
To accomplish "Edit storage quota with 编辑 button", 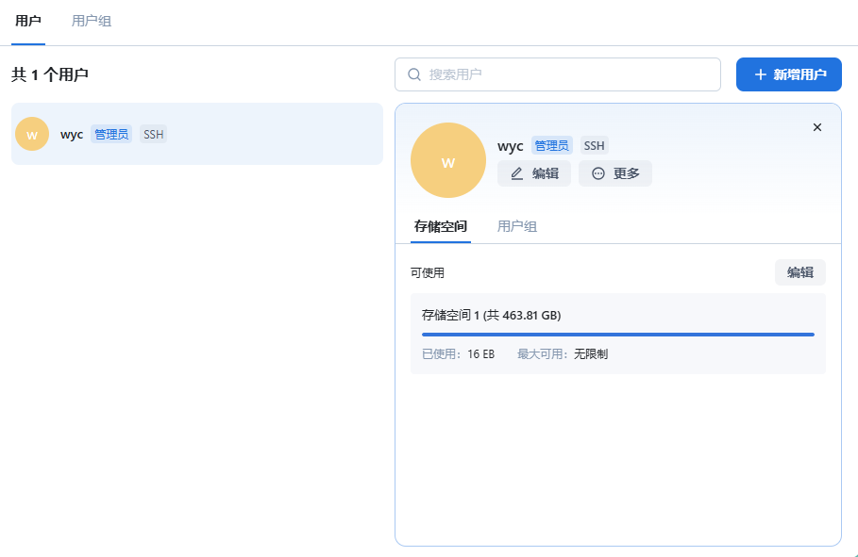I will 800,272.
